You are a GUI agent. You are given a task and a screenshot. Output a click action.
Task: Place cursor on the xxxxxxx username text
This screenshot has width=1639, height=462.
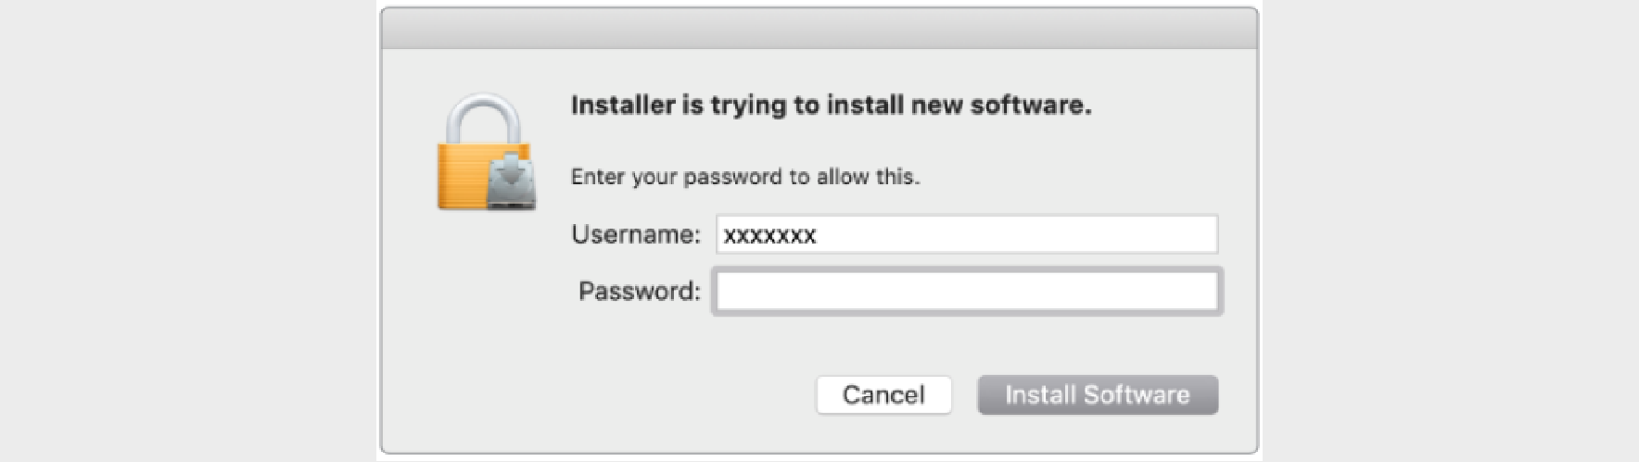tap(769, 236)
